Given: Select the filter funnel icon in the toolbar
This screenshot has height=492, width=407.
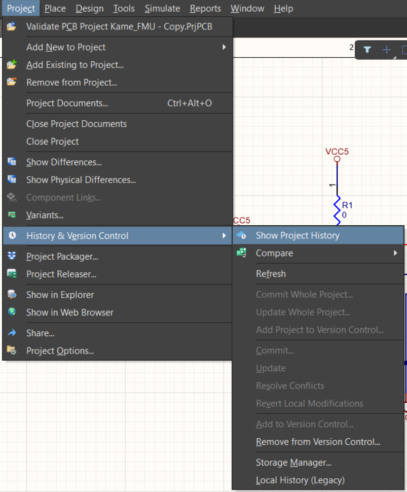Looking at the screenshot, I should (x=366, y=50).
